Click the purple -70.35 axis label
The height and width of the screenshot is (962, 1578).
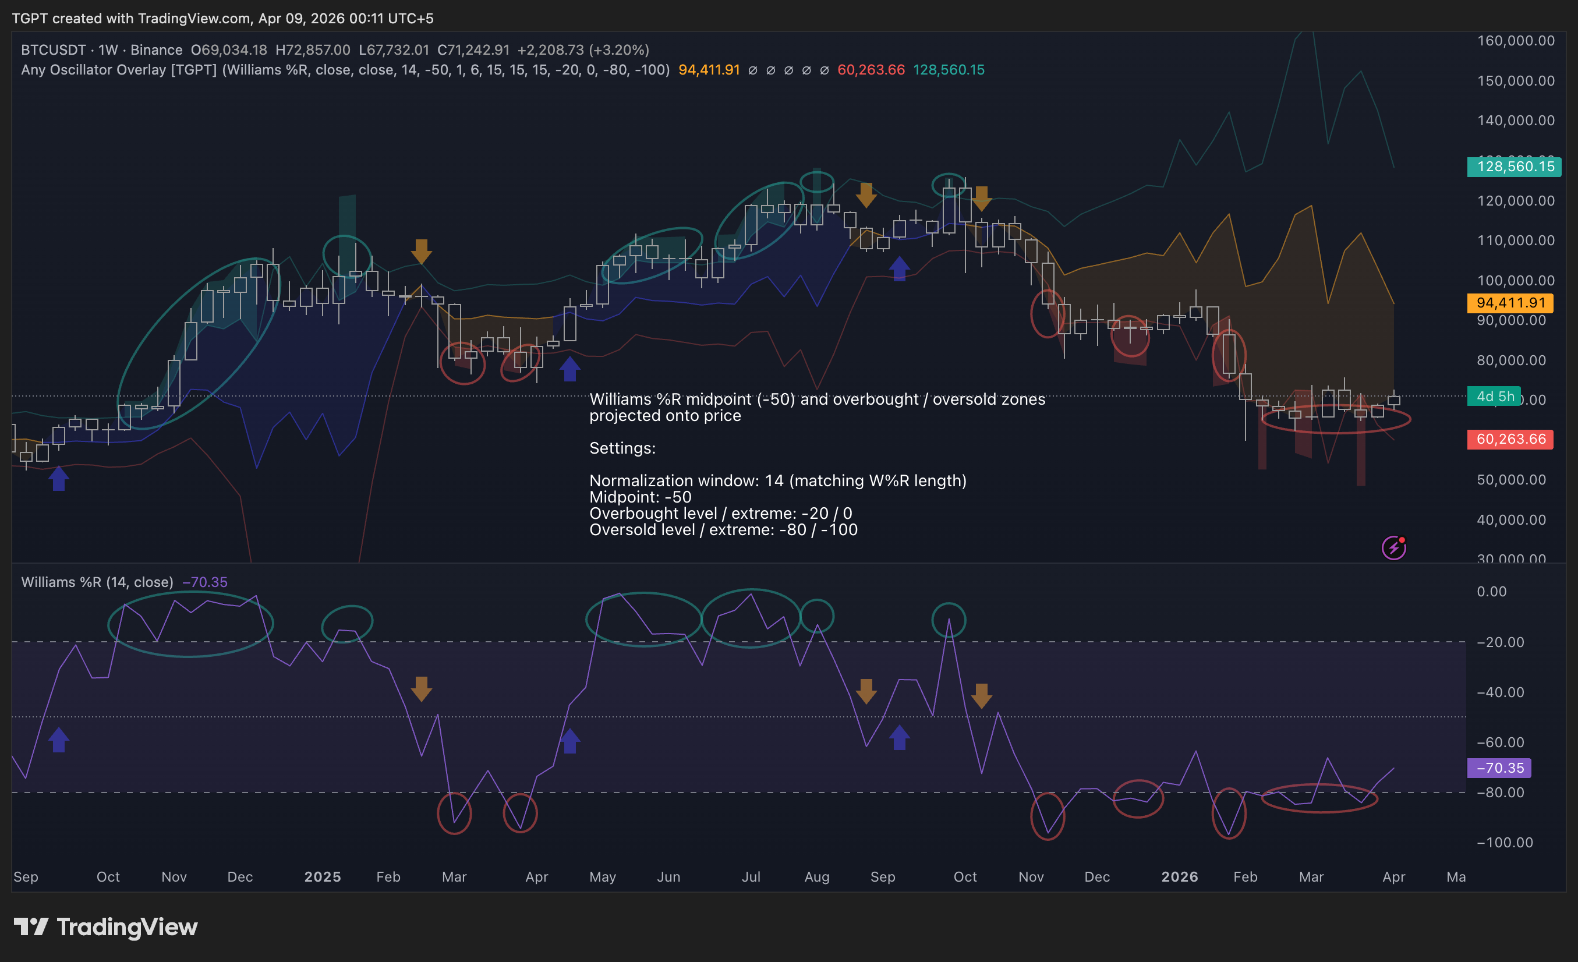tap(1499, 768)
